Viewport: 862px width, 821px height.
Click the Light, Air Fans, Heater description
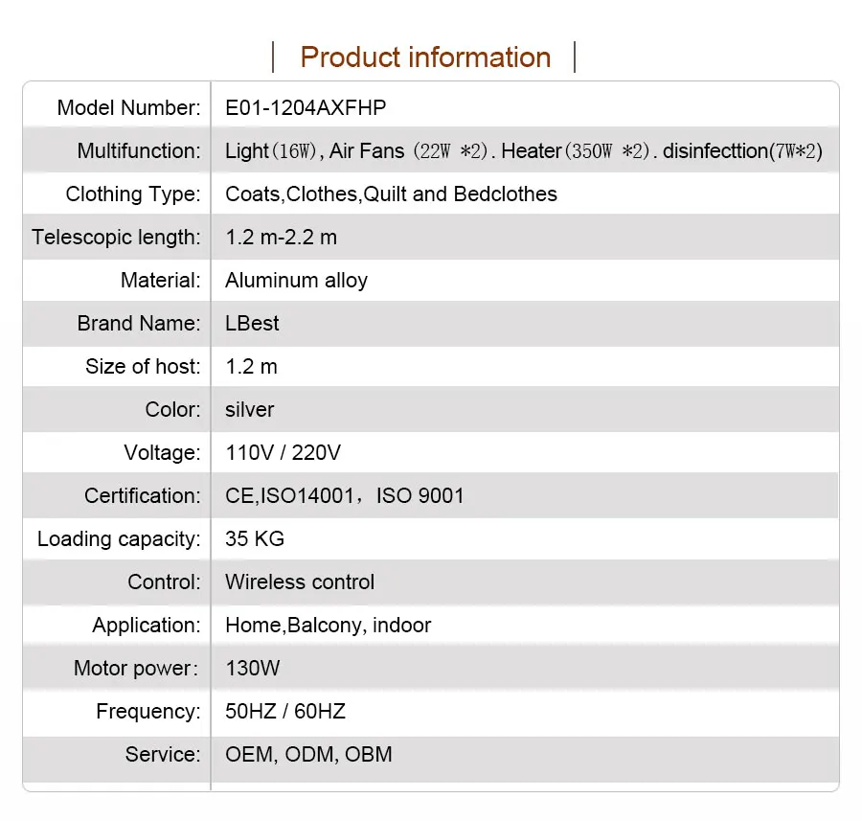tap(524, 151)
